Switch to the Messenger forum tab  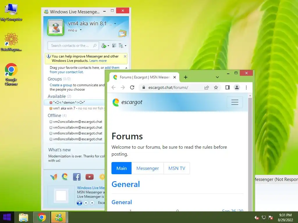[x=148, y=168]
